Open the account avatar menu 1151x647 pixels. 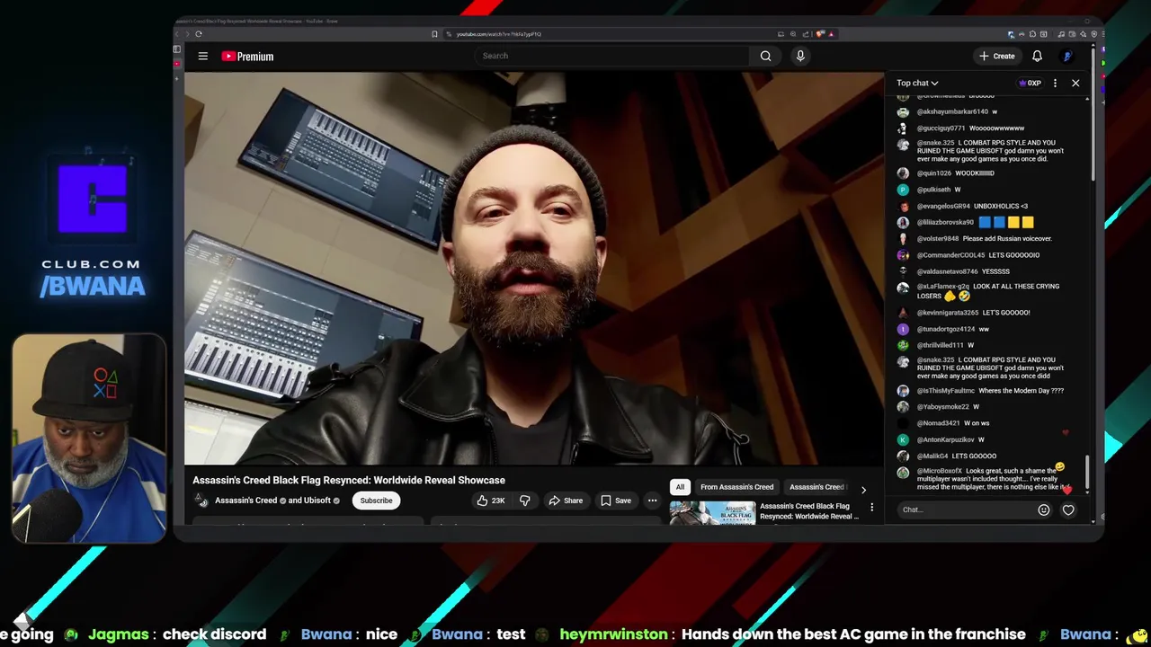(x=1067, y=56)
